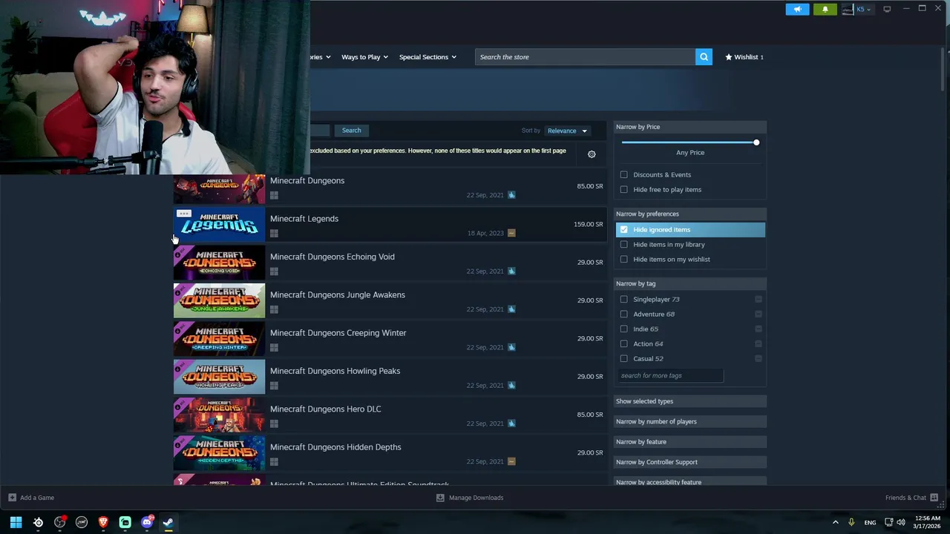Exclude the Singleplayer tag with its side icon
This screenshot has width=950, height=534.
759,299
